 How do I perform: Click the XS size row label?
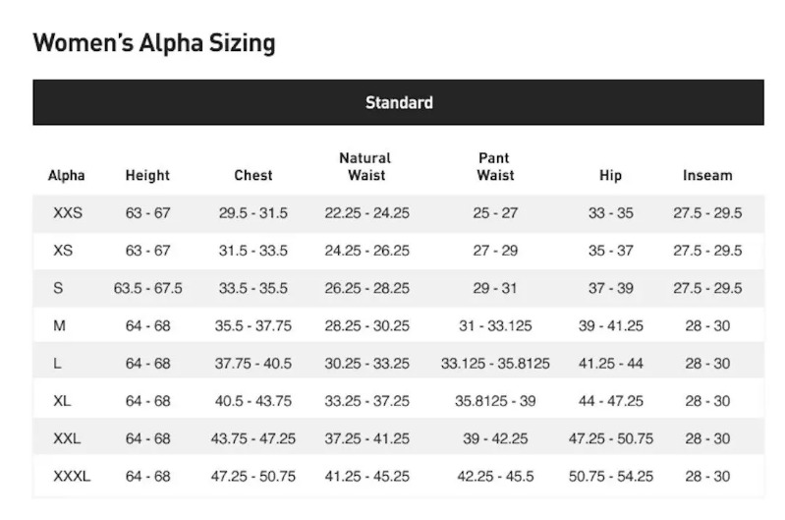(x=63, y=251)
